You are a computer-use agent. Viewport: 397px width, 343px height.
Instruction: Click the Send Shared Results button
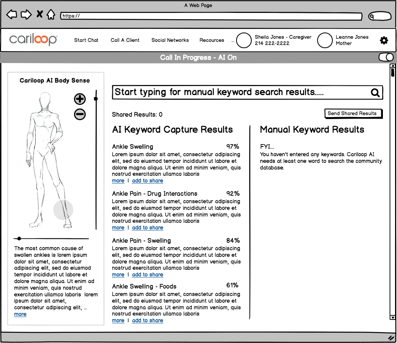(353, 114)
